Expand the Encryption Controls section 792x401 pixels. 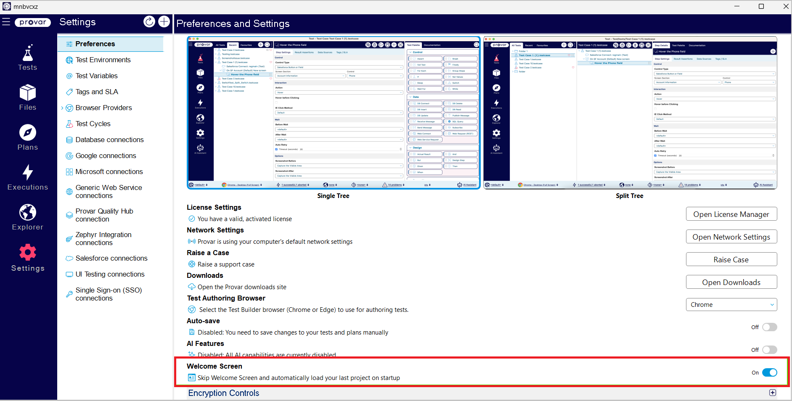pos(773,393)
